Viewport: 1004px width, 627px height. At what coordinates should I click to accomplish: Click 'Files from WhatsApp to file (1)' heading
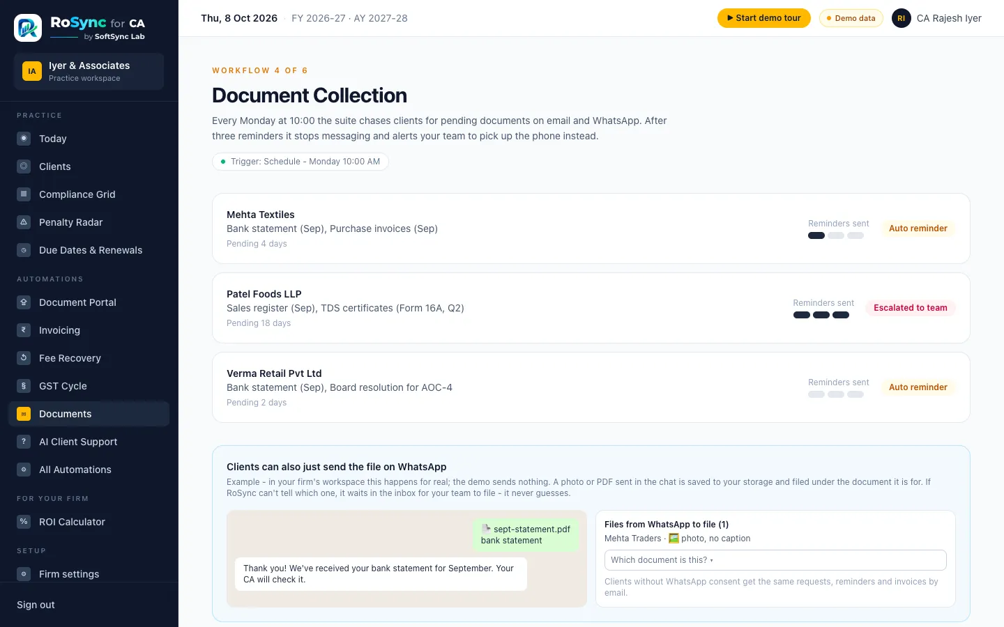[667, 525]
